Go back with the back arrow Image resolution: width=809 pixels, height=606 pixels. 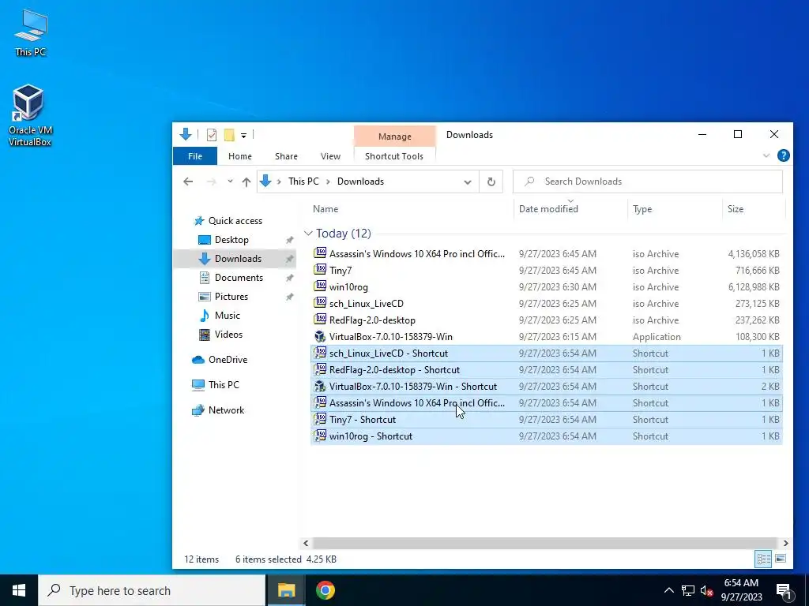pyautogui.click(x=188, y=181)
